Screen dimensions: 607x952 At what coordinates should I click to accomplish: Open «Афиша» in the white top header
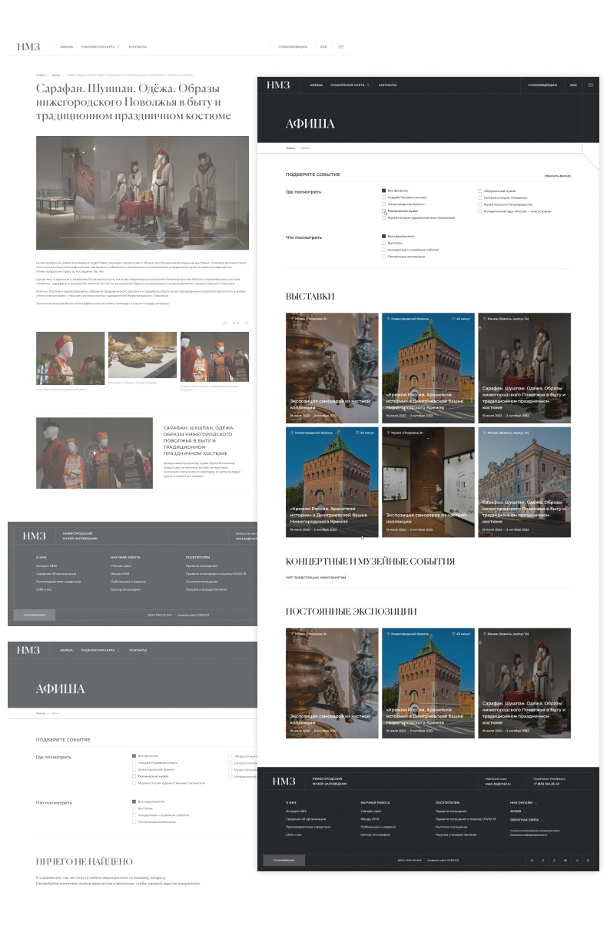67,47
